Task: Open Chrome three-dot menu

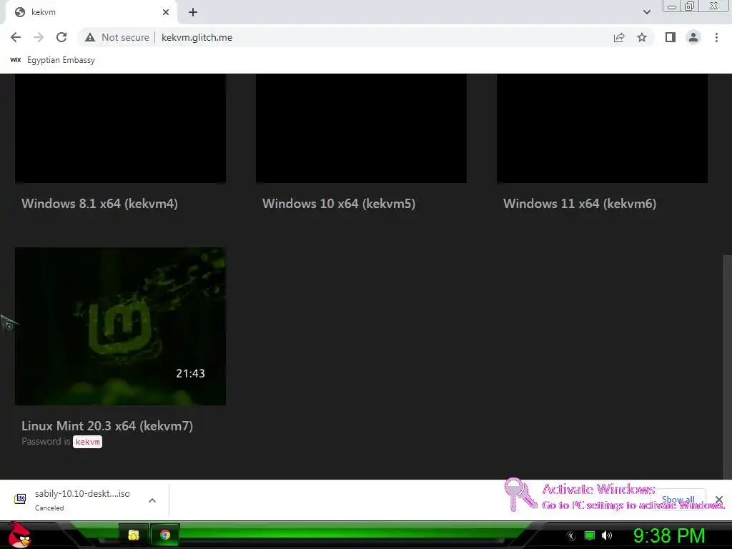Action: coord(716,37)
